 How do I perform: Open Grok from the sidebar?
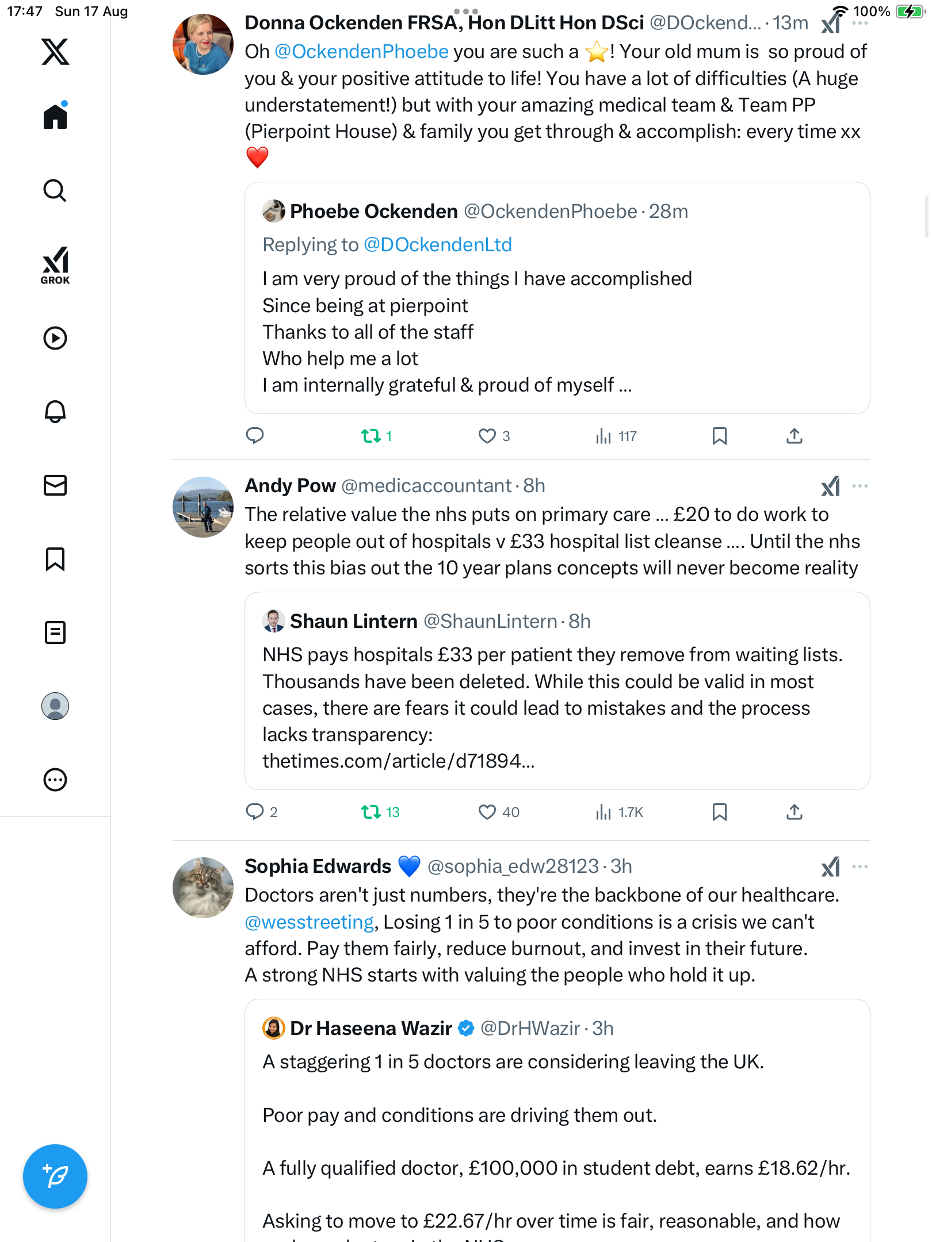(55, 265)
